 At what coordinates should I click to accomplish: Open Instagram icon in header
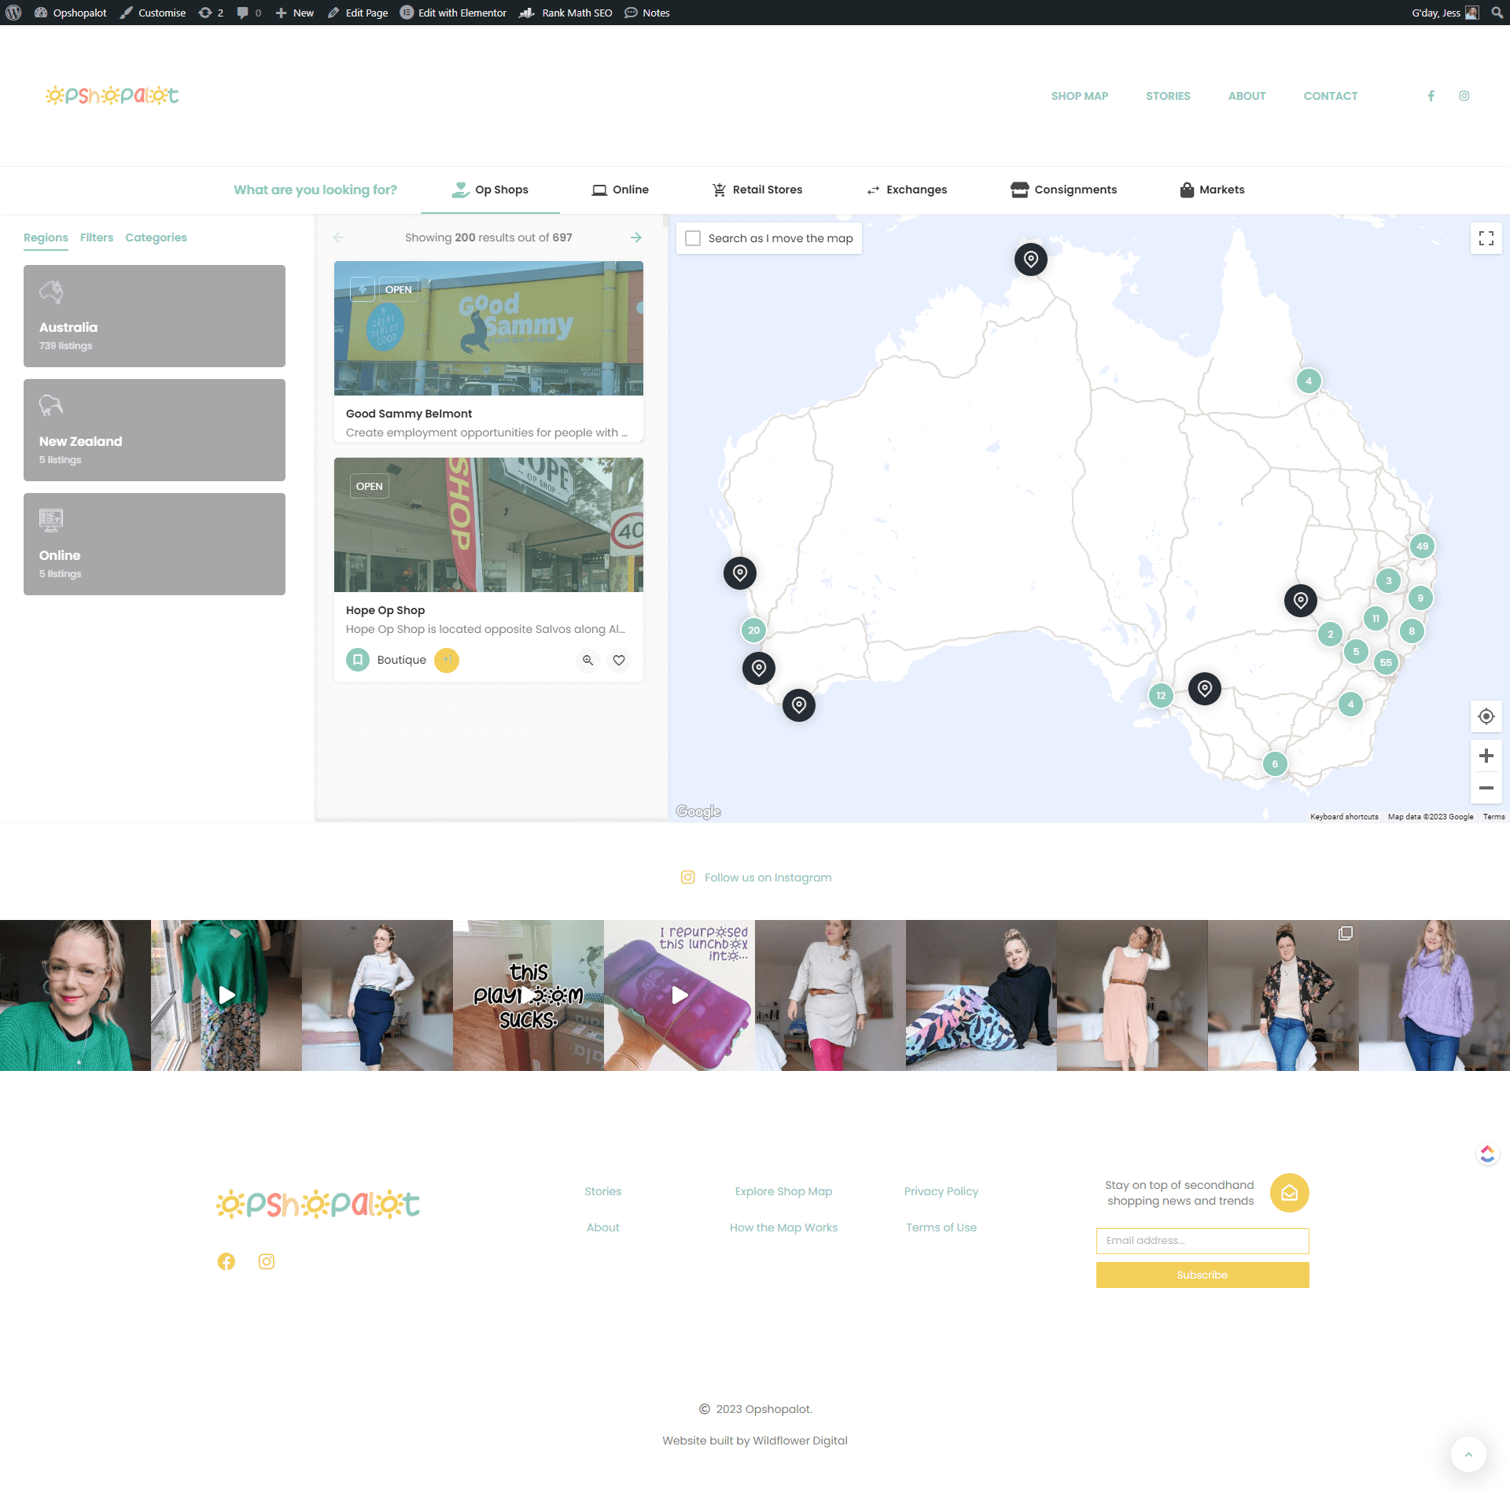(x=1464, y=96)
